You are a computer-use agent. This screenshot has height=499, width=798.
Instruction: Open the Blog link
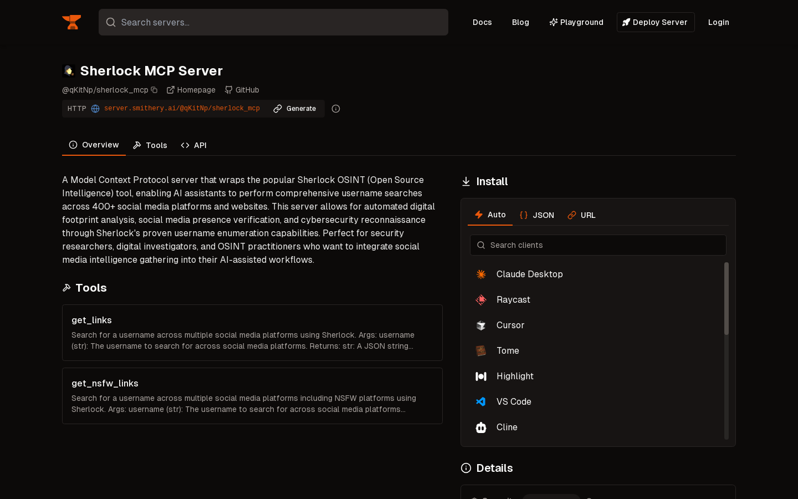point(520,22)
